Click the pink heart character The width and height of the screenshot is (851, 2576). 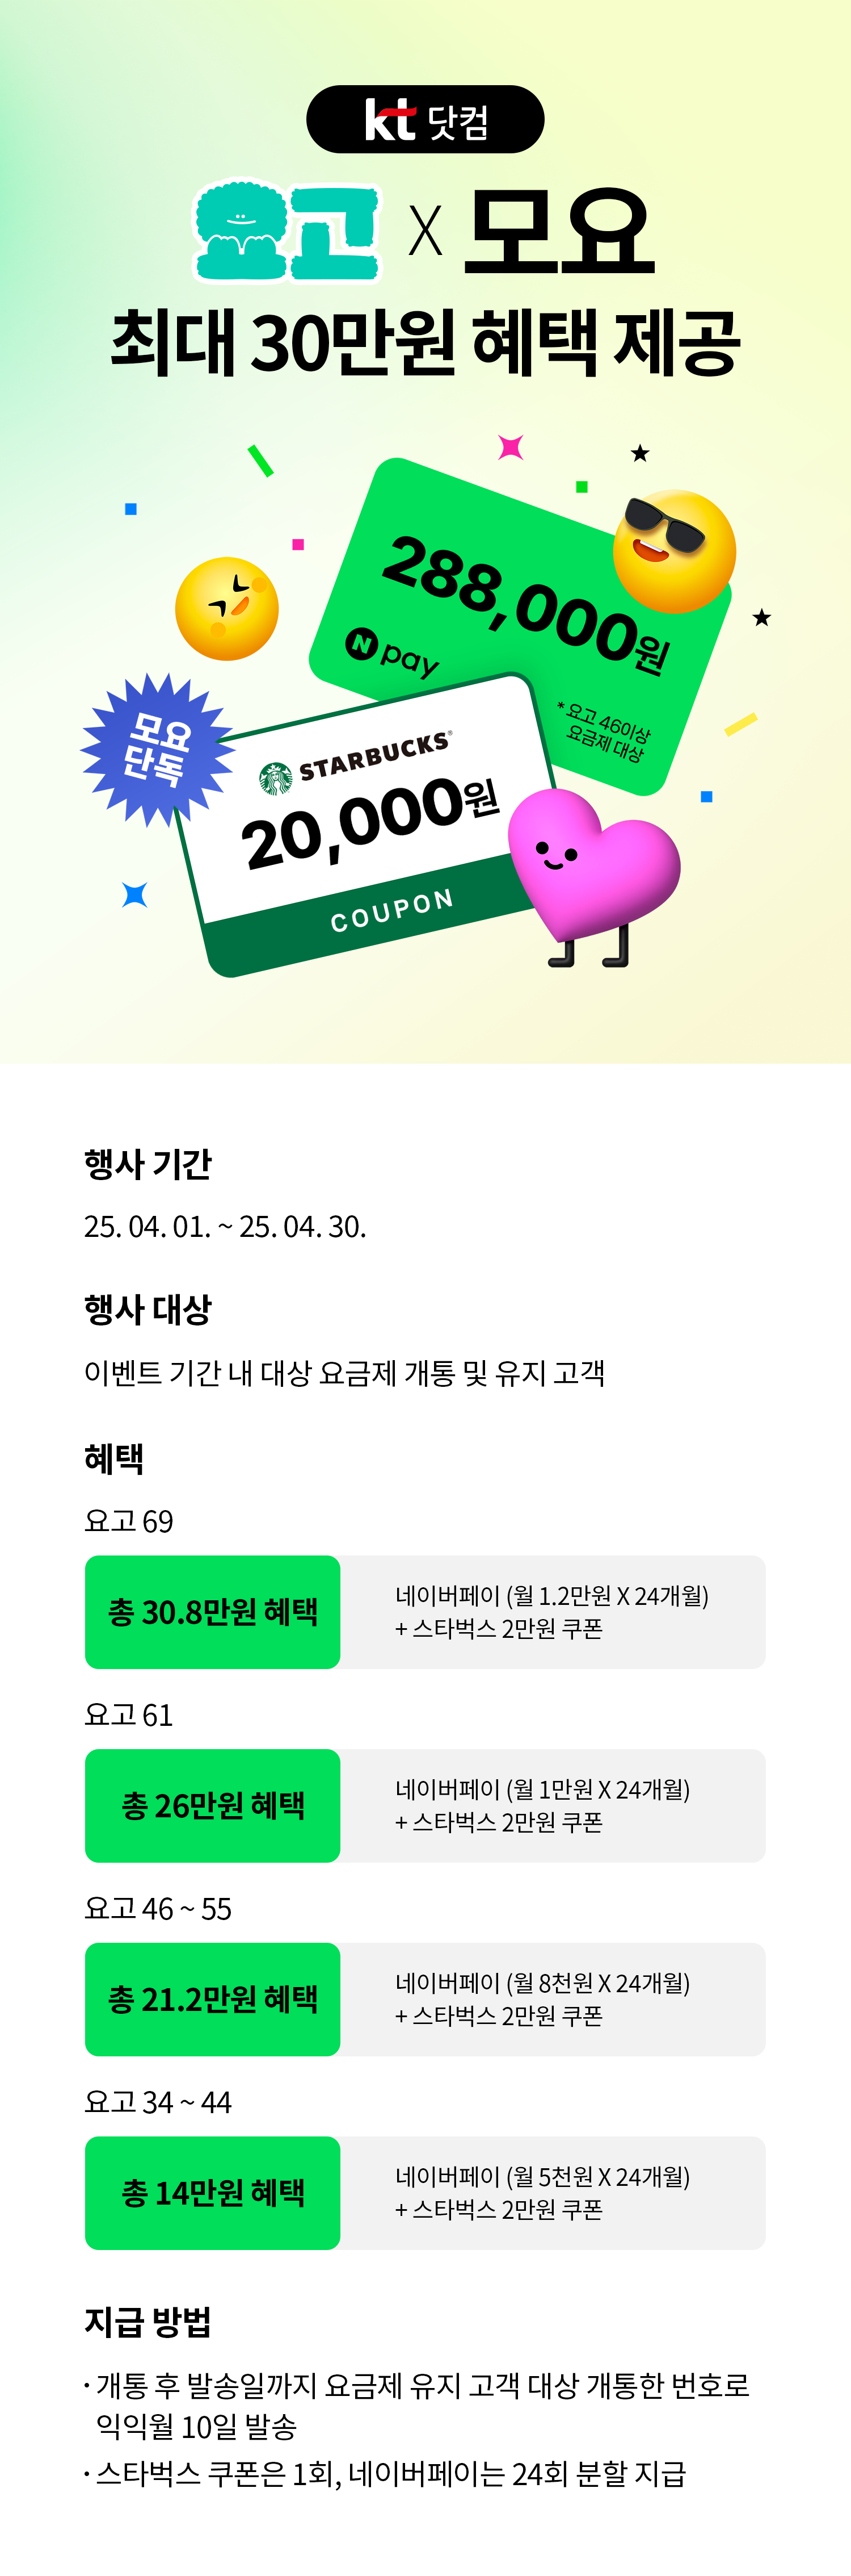(x=593, y=874)
